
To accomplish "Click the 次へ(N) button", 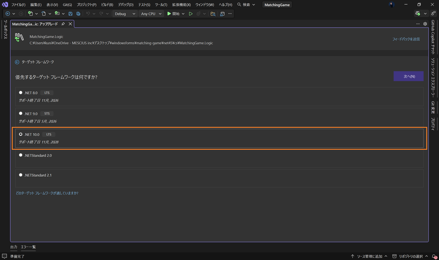I will [408, 76].
